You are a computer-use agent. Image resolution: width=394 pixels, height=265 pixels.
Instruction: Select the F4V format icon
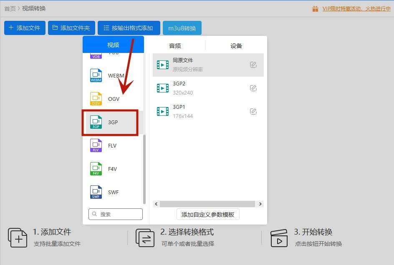click(x=96, y=169)
